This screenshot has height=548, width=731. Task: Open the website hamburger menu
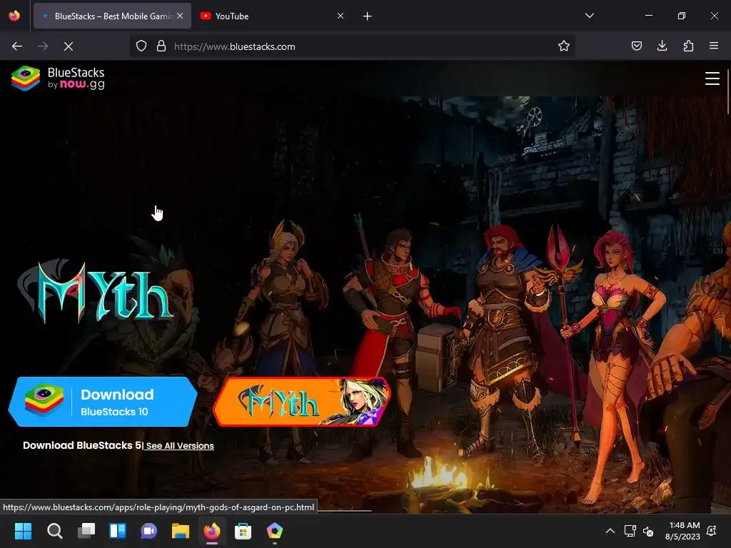[712, 78]
